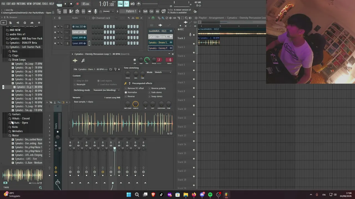355x199 pixels.
Task: Expand the Kicks folder
Action: [13, 127]
